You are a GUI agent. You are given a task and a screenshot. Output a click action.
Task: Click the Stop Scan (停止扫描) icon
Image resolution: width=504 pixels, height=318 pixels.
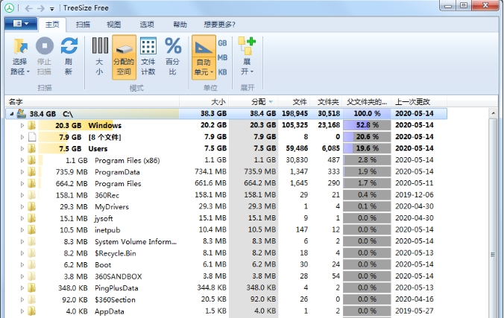tap(44, 46)
